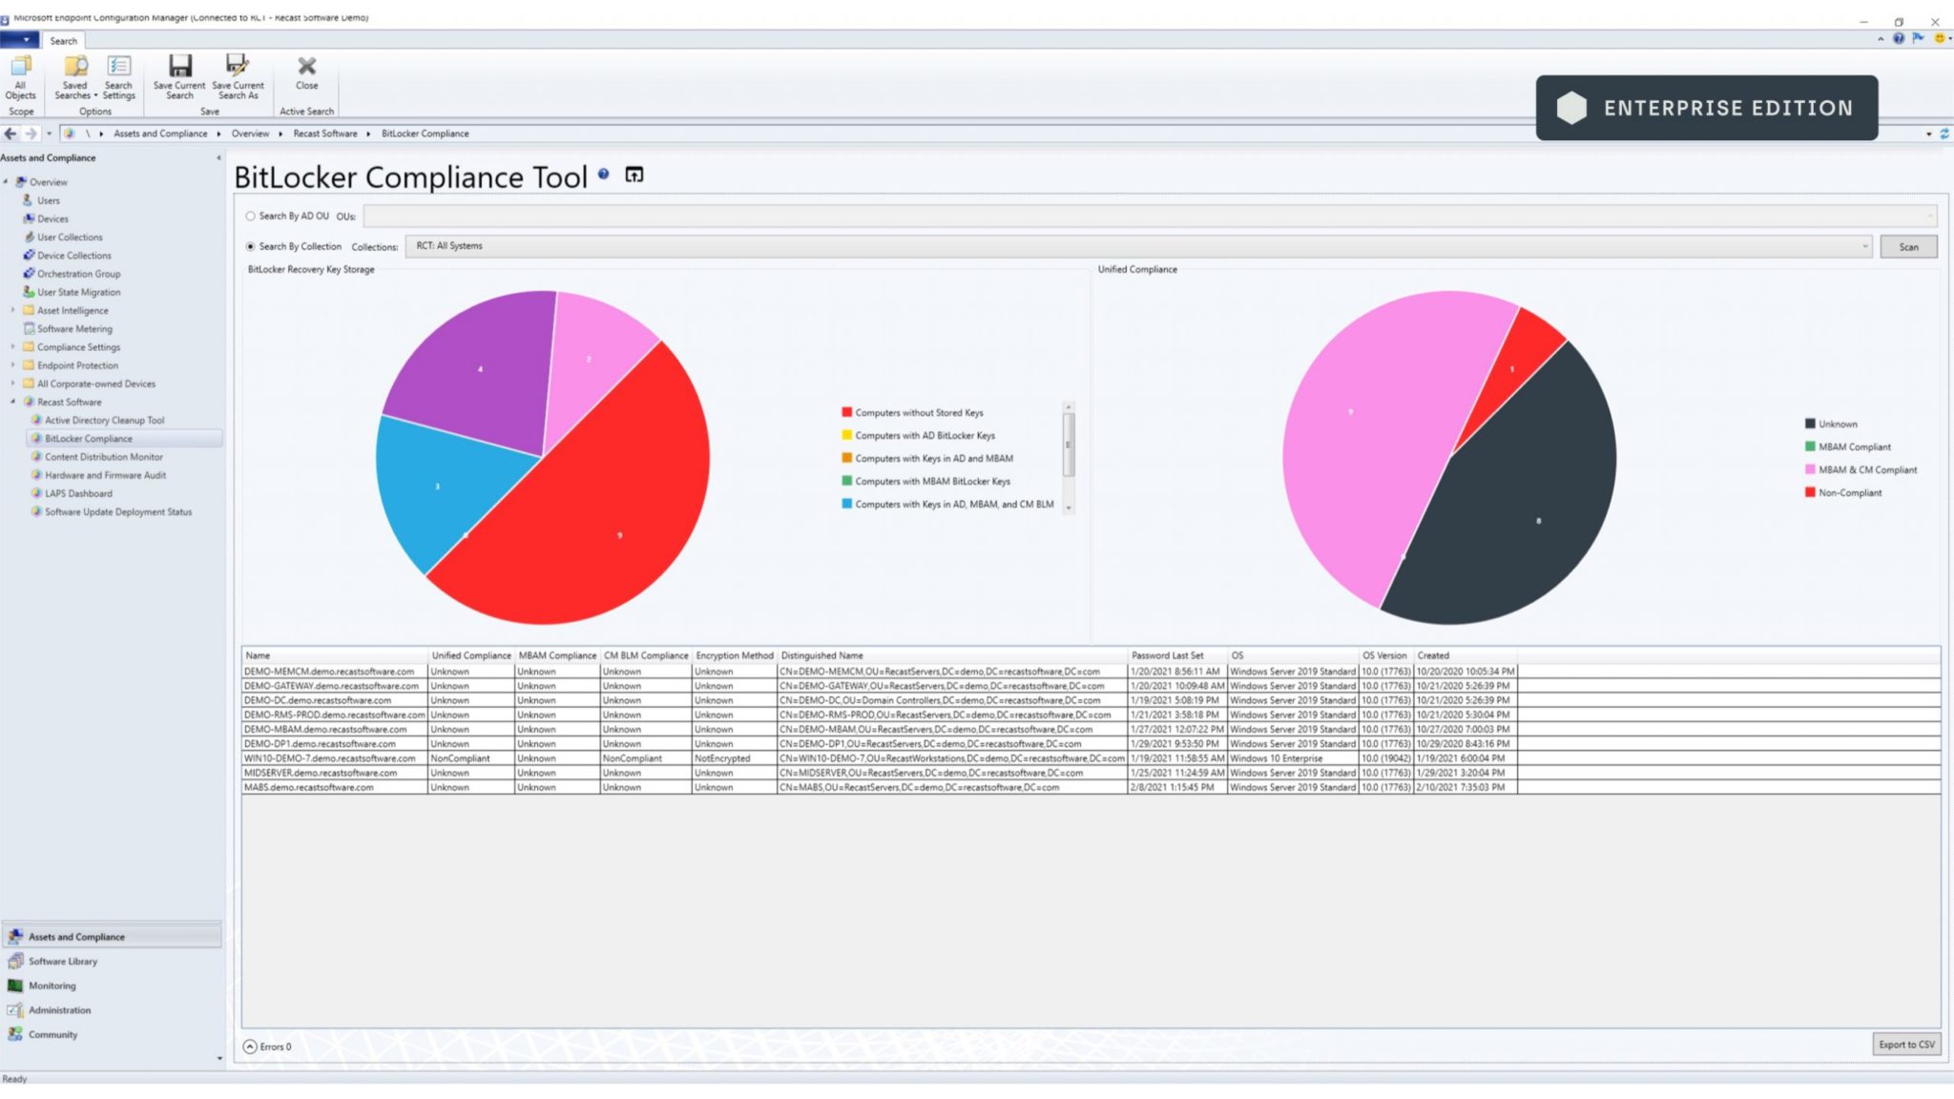This screenshot has height=1099, width=1954.
Task: Click Recast Software in the breadcrumb
Action: pos(325,134)
